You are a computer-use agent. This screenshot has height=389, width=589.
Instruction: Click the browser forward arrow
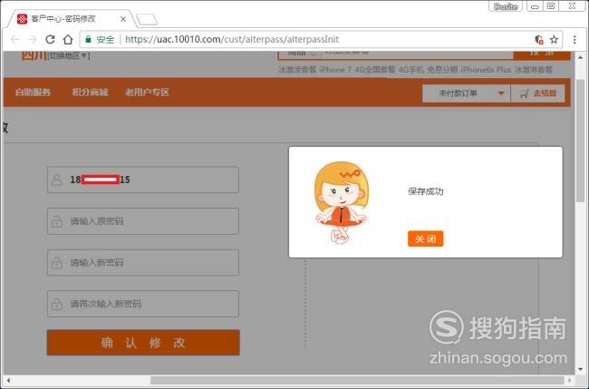tap(33, 40)
